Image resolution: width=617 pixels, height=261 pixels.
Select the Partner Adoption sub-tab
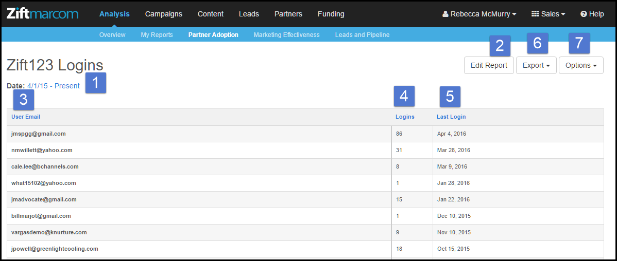coord(213,35)
